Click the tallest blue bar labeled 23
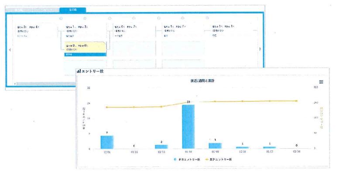The height and width of the screenshot is (173, 339). pyautogui.click(x=188, y=126)
